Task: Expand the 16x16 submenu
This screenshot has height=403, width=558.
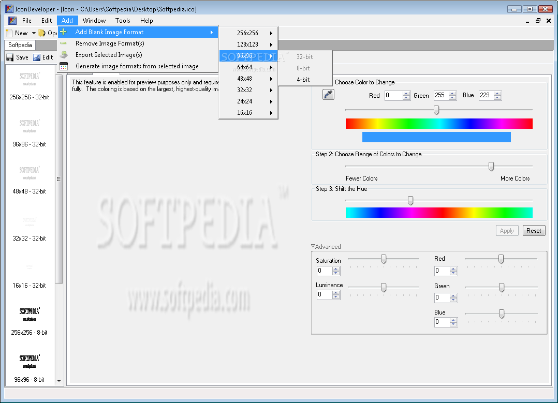Action: (271, 113)
